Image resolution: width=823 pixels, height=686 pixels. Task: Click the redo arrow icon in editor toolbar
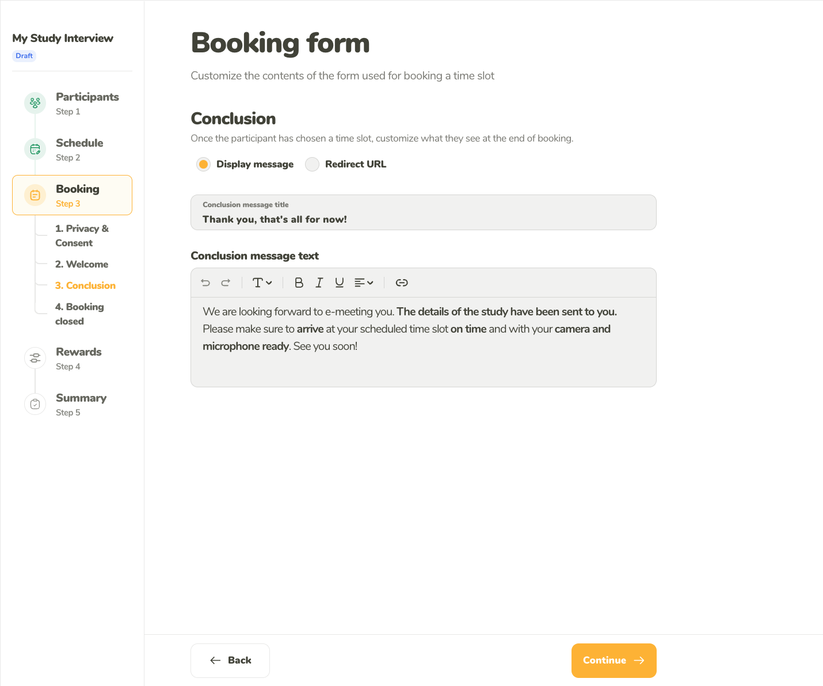(226, 283)
